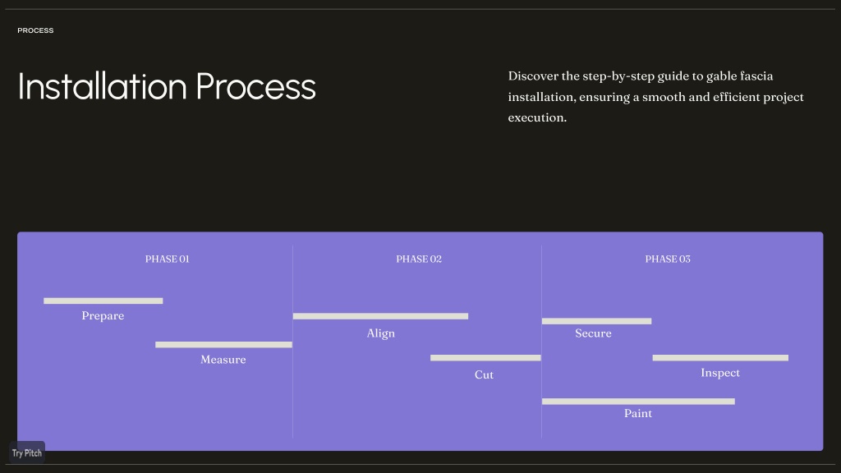This screenshot has width=841, height=473.
Task: Click the Installation Process title
Action: [167, 86]
